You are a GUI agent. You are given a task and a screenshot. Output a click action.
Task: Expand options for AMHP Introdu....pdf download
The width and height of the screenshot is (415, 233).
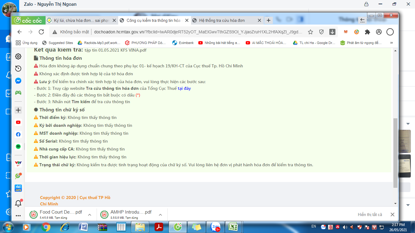point(160,215)
